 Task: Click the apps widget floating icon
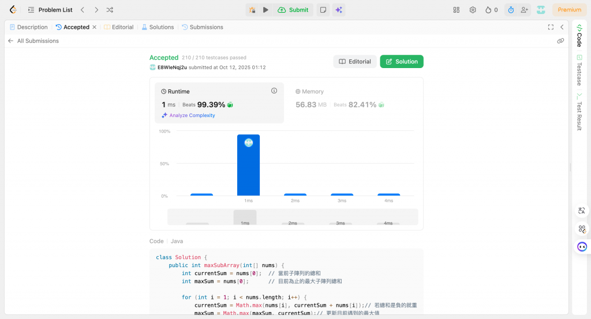(582, 228)
